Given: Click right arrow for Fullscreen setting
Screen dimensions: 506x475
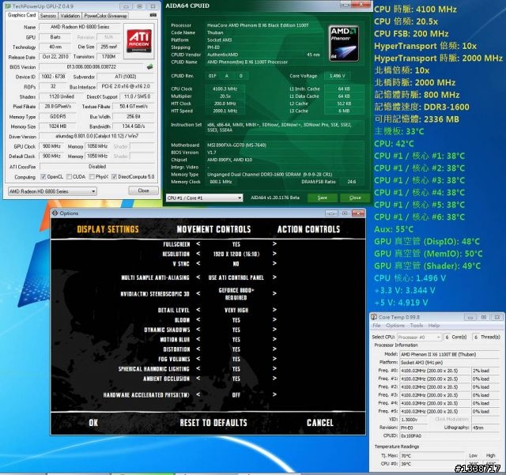Looking at the screenshot, I should (274, 244).
